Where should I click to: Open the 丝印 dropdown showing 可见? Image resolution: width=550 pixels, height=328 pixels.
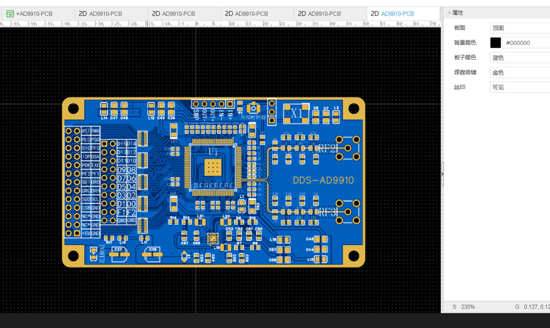click(x=520, y=87)
